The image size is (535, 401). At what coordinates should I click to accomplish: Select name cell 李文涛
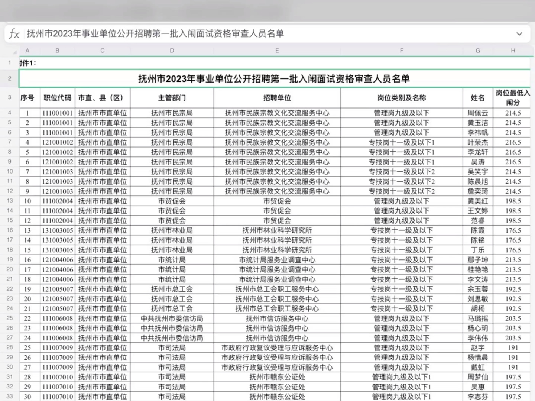click(478, 279)
